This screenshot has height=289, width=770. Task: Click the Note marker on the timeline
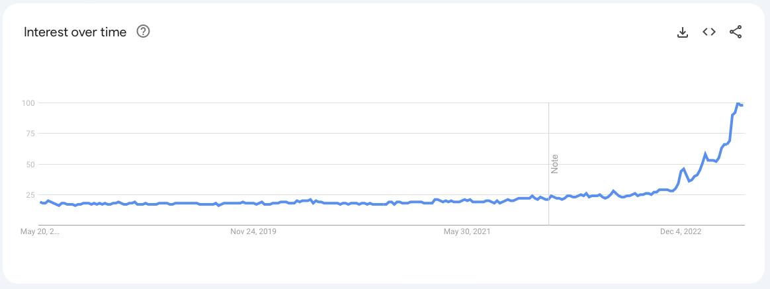click(x=554, y=164)
